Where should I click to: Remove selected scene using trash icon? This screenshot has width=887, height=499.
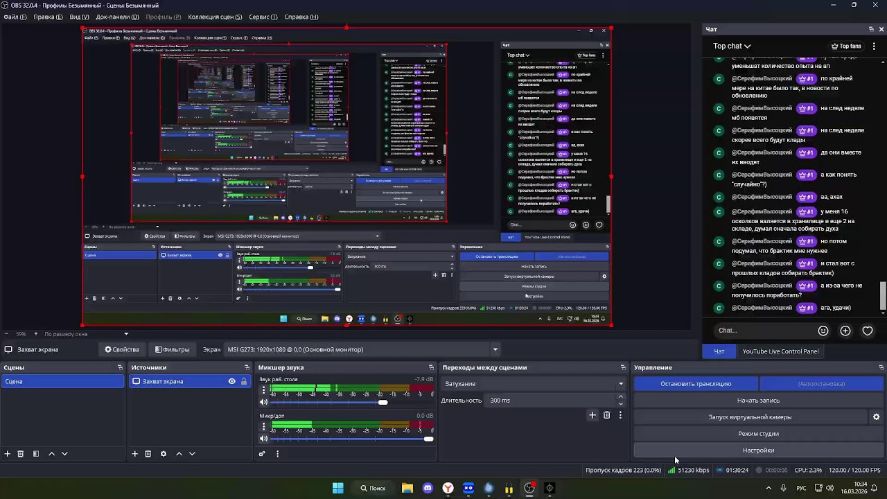pos(21,454)
